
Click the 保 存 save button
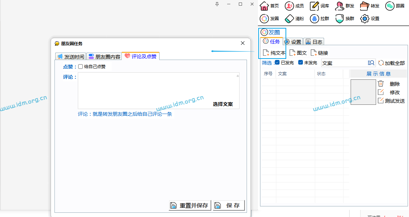229,205
